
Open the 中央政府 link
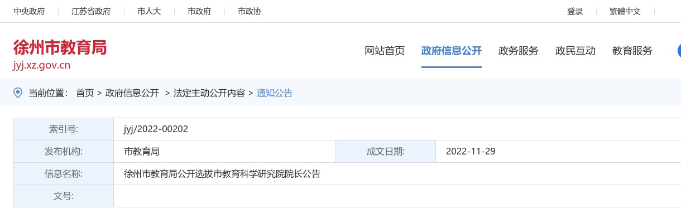click(29, 12)
